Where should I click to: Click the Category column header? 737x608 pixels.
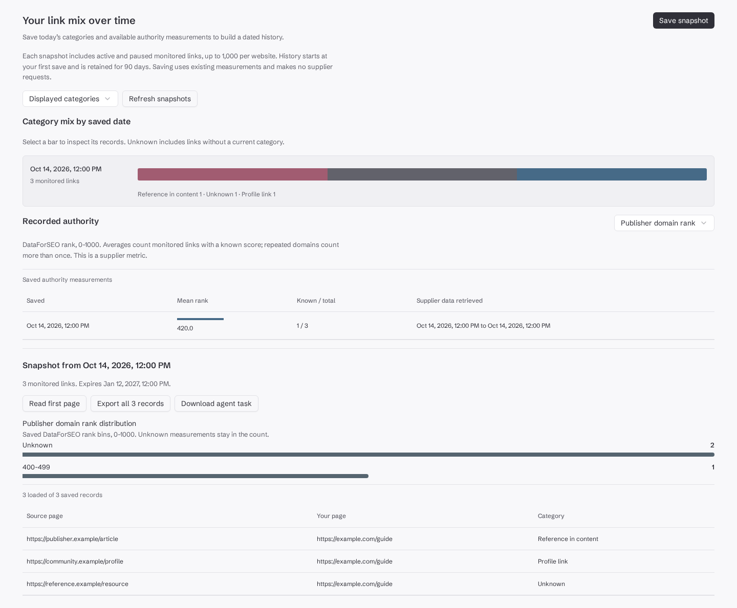coord(551,516)
